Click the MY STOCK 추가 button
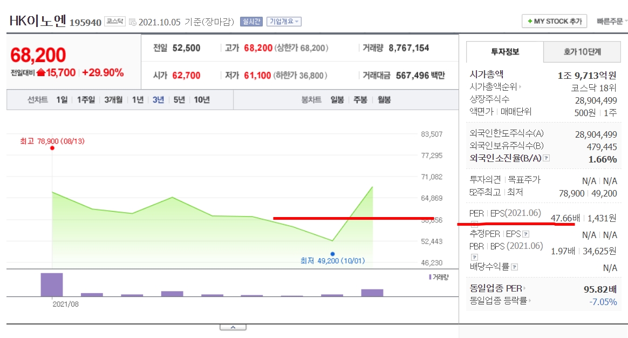Image resolution: width=628 pixels, height=338 pixels. pyautogui.click(x=554, y=21)
